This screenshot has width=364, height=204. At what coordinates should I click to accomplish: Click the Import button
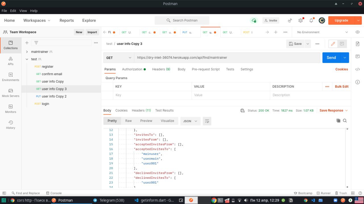pos(92,32)
